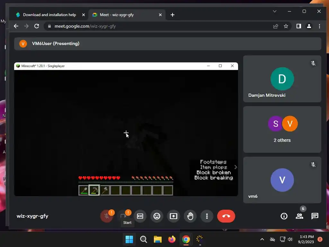
Task: Select the pickaxe hotbar slot in Minecraft
Action: point(94,190)
